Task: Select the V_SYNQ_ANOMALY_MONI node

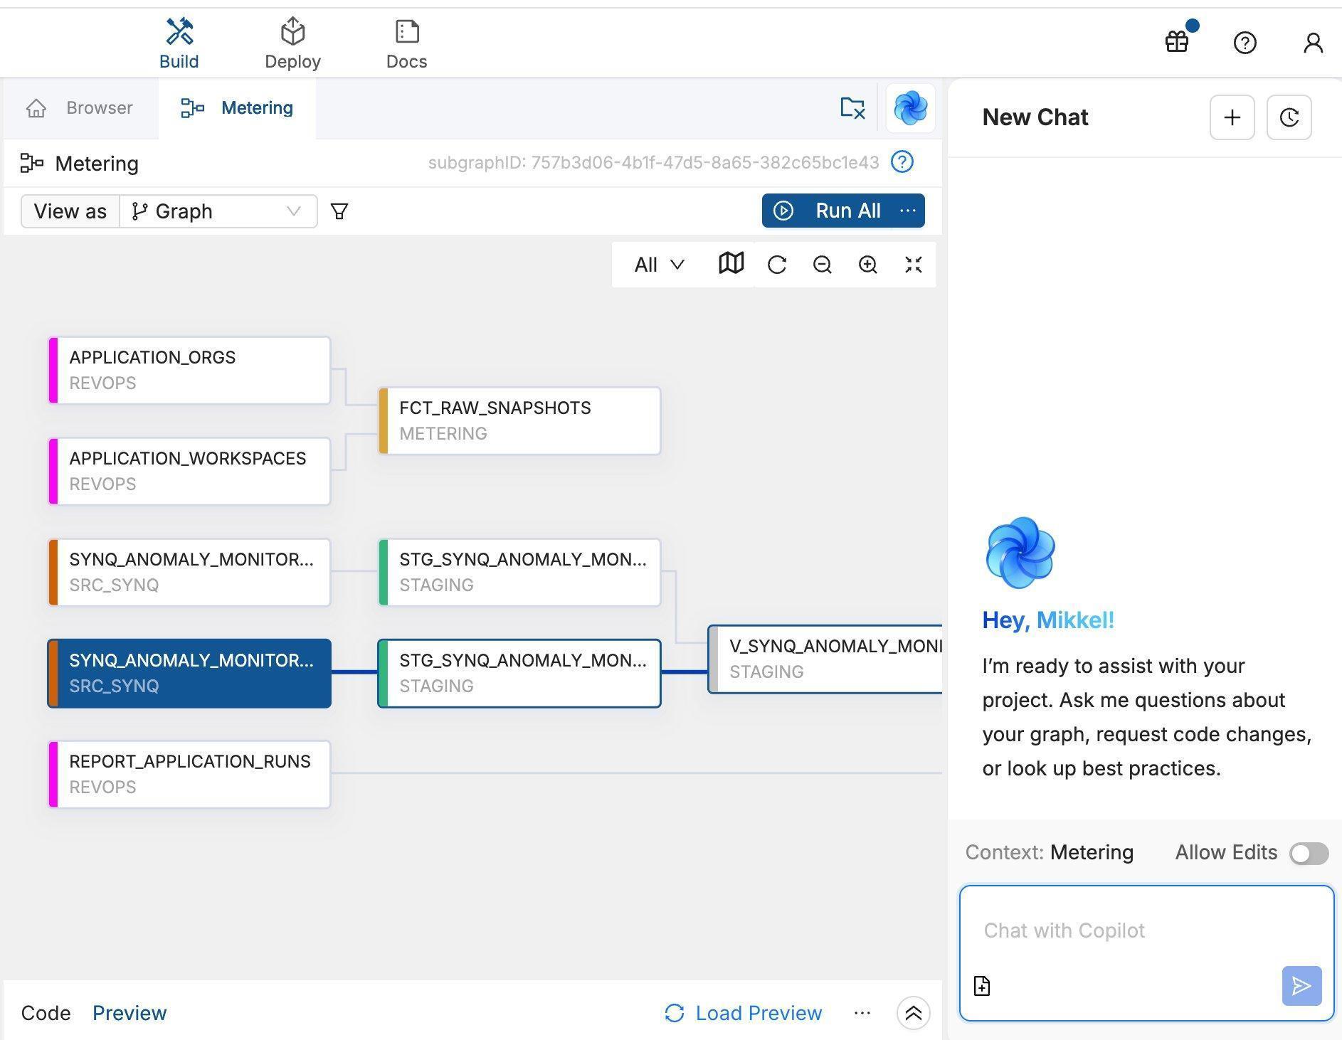Action: coord(825,659)
